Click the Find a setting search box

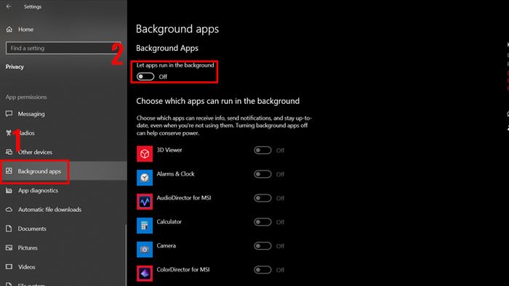click(x=63, y=48)
